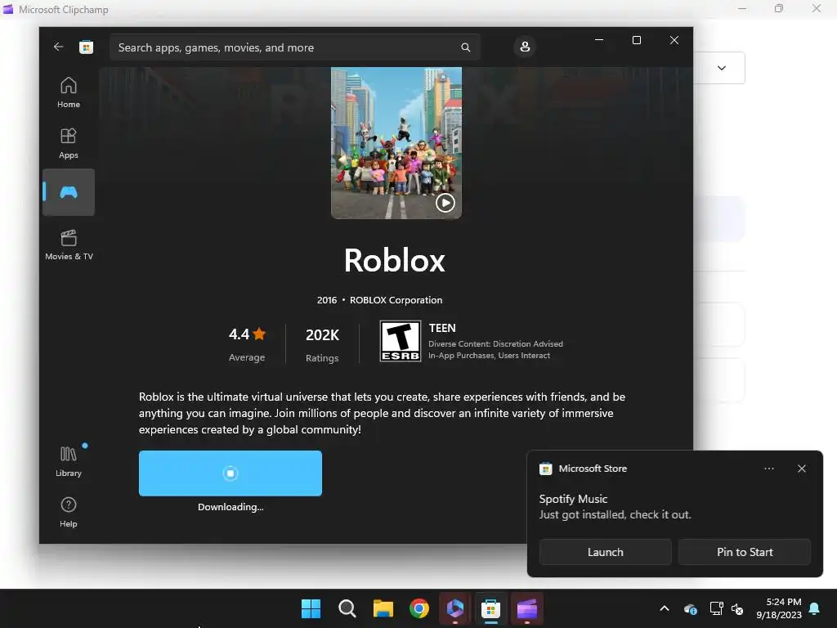Image resolution: width=837 pixels, height=628 pixels.
Task: Open Movies & TV in sidebar
Action: pyautogui.click(x=69, y=244)
